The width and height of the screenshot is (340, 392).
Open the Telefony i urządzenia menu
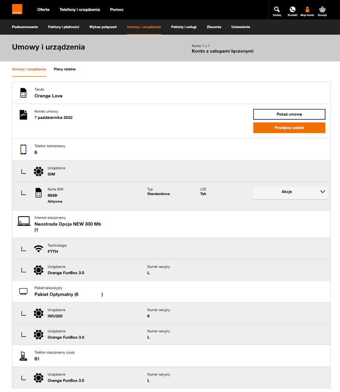point(80,9)
